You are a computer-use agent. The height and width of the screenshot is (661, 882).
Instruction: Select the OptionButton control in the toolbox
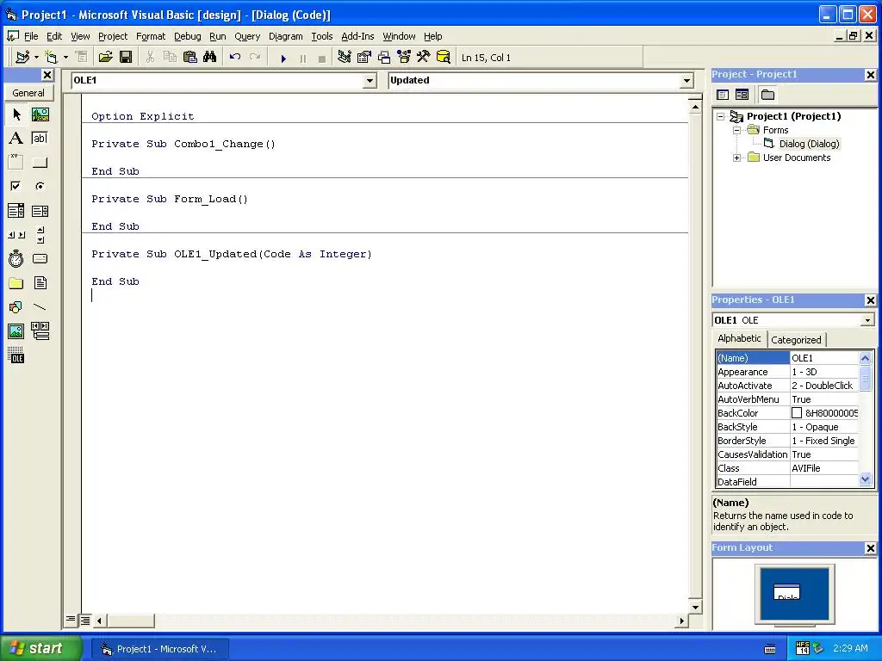(40, 186)
